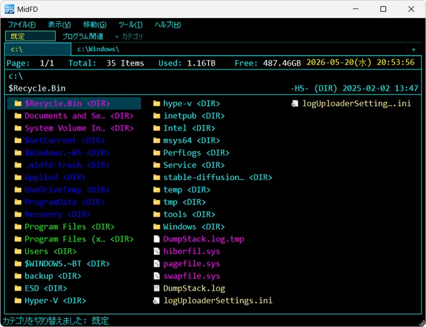
Task: Select the Hyper-V directory entry
Action: (x=74, y=301)
